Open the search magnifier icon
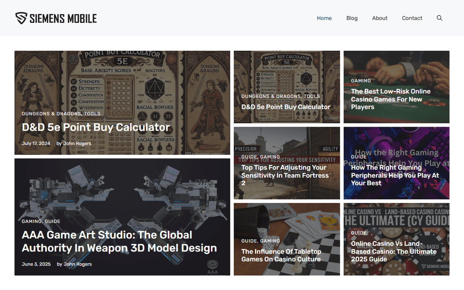This screenshot has width=464, height=290. [440, 18]
